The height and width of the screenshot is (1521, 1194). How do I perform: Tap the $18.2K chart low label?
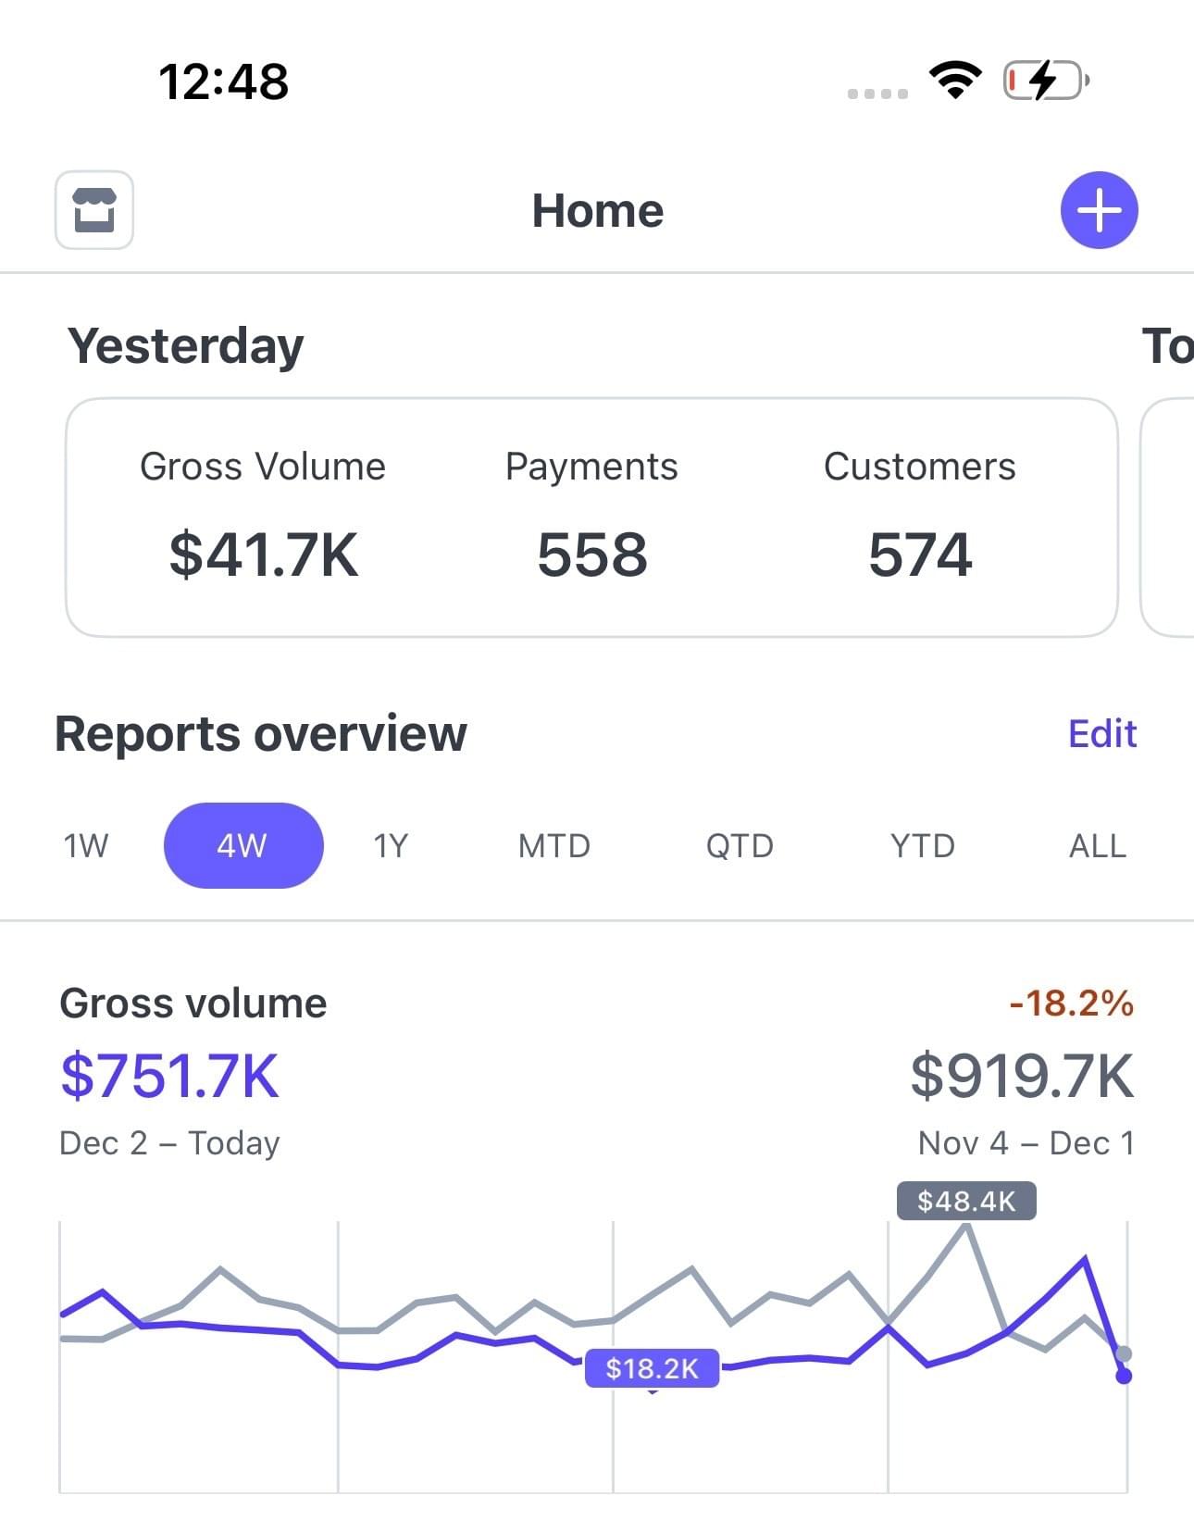click(x=652, y=1367)
